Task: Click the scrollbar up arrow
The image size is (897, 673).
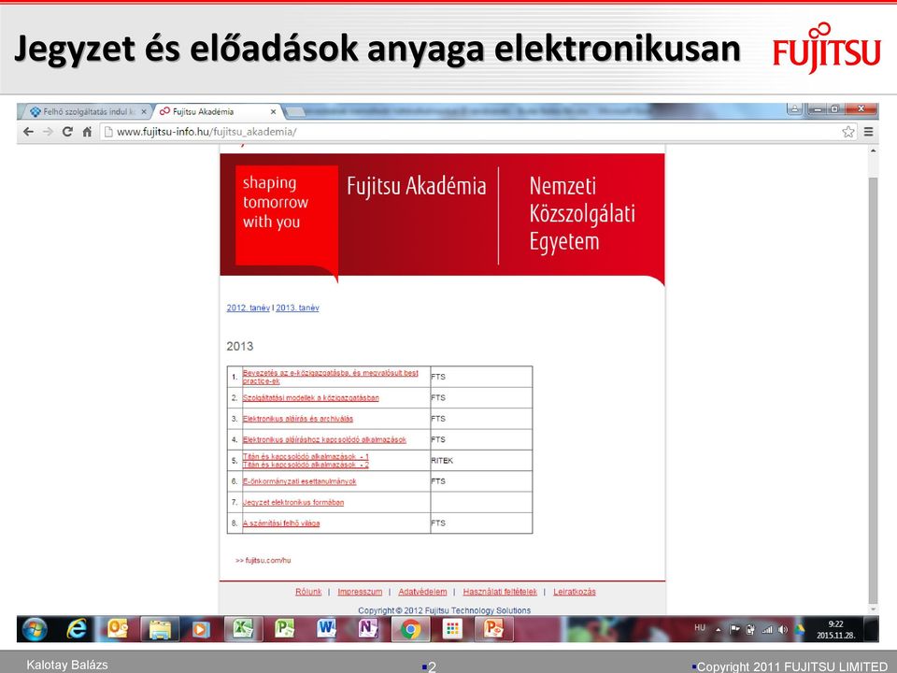Action: pos(873,151)
